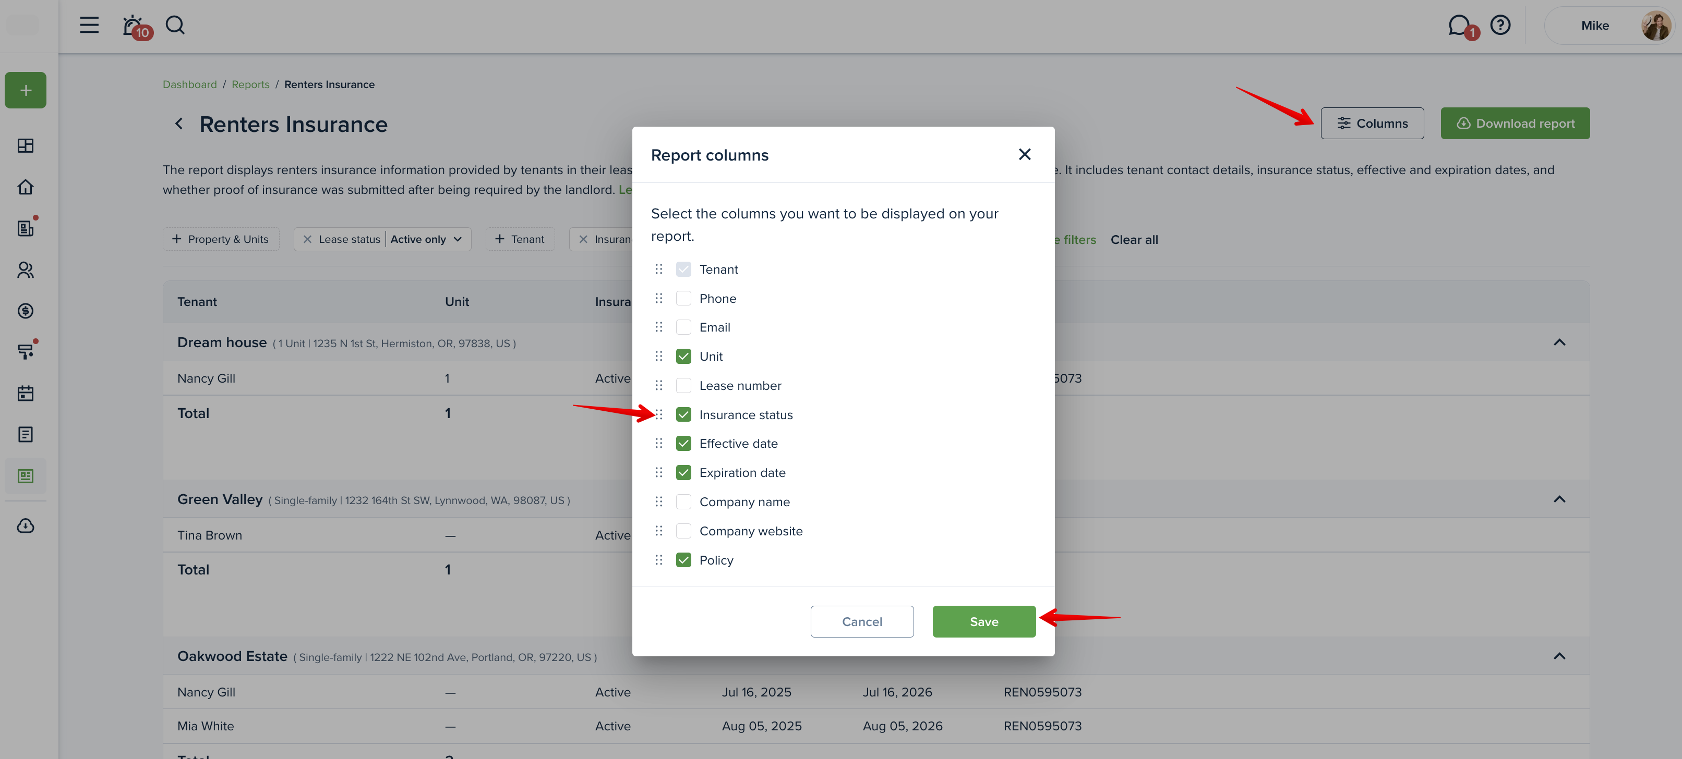Grab drag handle for Unit column
Image resolution: width=1682 pixels, height=759 pixels.
click(x=659, y=357)
